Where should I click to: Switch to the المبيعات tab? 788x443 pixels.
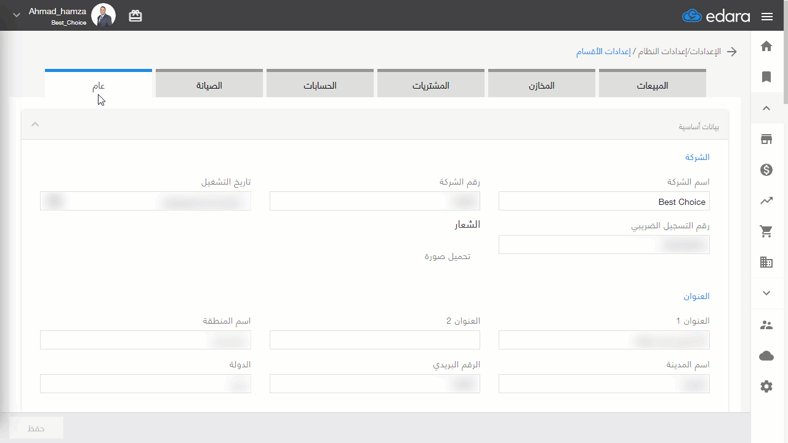click(x=653, y=84)
